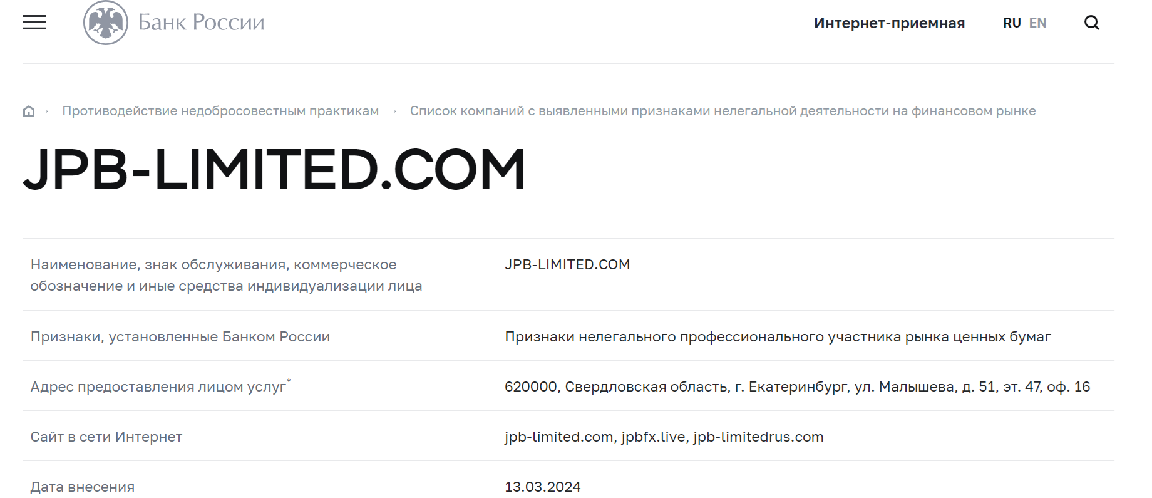The image size is (1152, 498).
Task: Click the date 13.03.2024
Action: (542, 487)
